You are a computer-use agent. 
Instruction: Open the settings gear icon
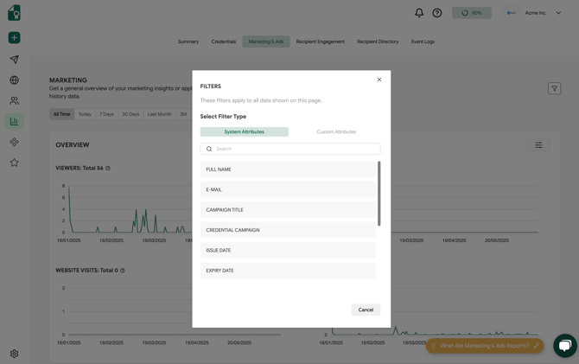click(14, 354)
